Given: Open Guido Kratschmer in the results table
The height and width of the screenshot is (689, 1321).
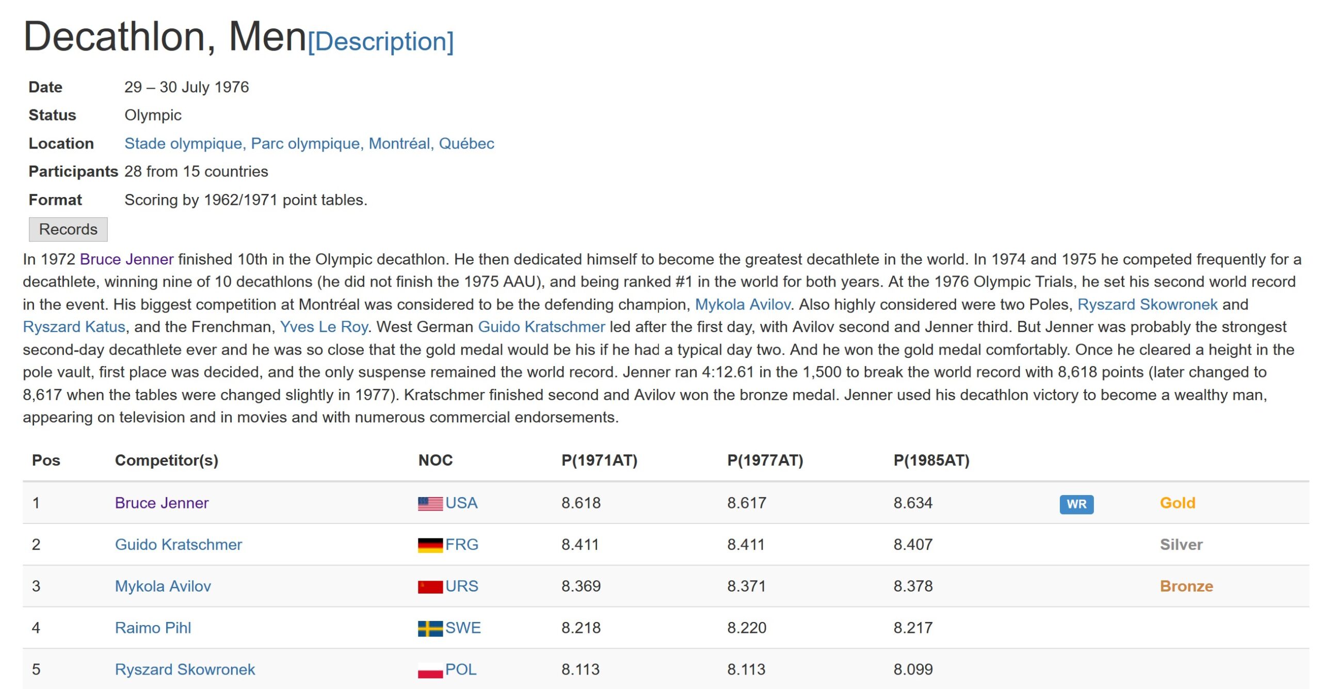Looking at the screenshot, I should [x=178, y=545].
